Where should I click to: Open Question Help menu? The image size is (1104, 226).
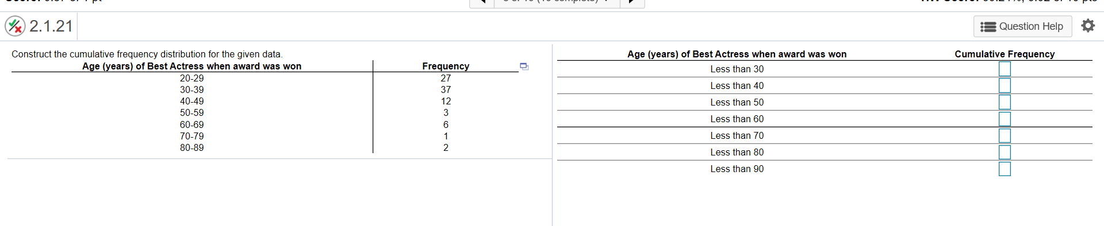click(x=1022, y=26)
